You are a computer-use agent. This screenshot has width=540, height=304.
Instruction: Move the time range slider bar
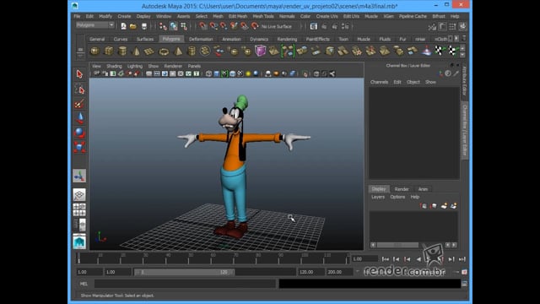[184, 272]
